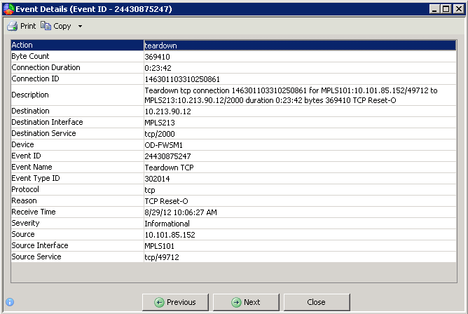Click the Connection Duration field label
468x314 pixels.
pyautogui.click(x=46, y=67)
